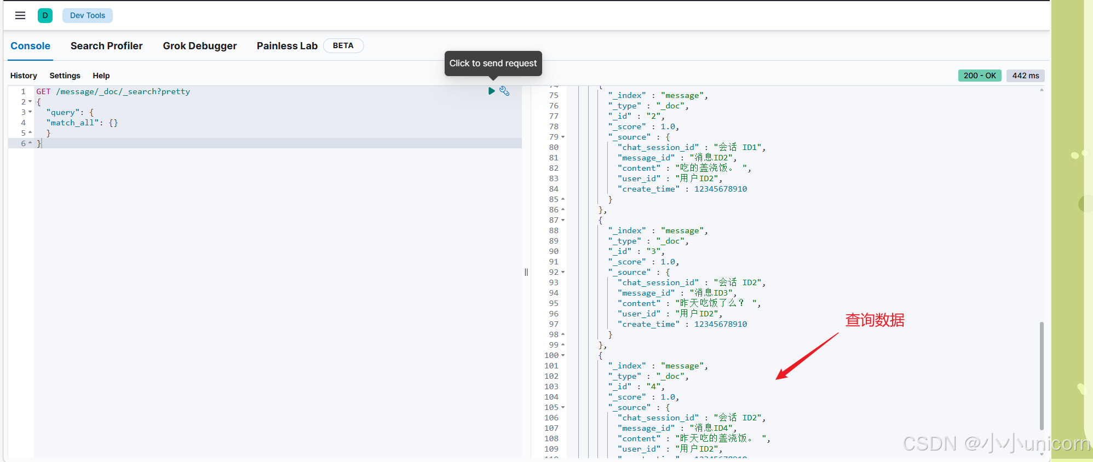Switch to the Search Profiler tab
Screen dimensions: 1093x462
106,46
